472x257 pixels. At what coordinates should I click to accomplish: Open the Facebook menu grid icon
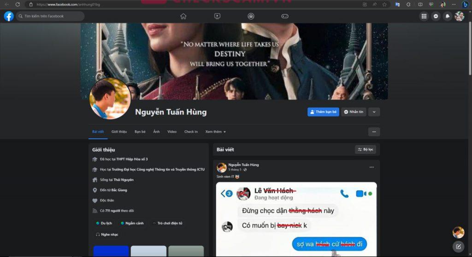pyautogui.click(x=424, y=16)
